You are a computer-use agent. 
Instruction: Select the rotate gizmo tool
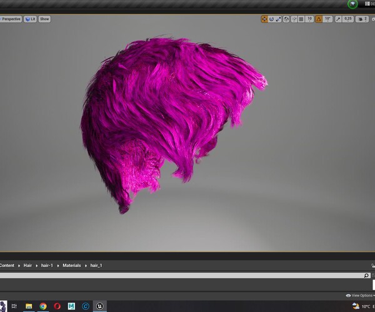click(271, 19)
